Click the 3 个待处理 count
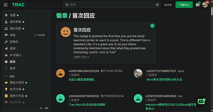This screenshot has width=213, height=112. (x=40, y=35)
